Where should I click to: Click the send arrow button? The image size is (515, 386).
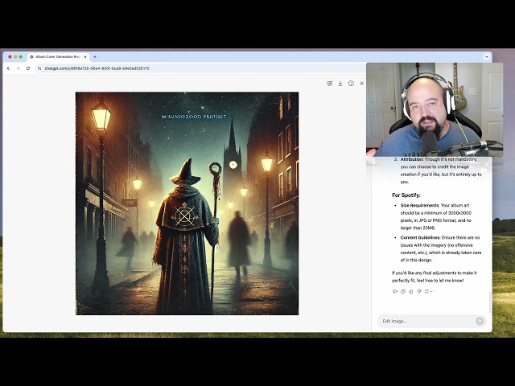point(480,321)
